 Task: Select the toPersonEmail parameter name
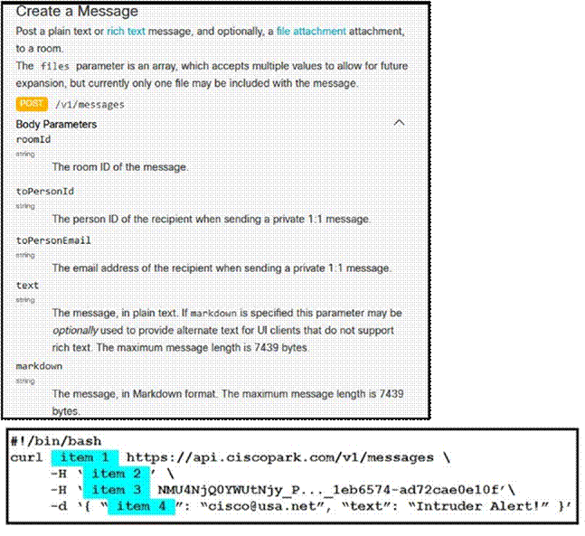(x=53, y=240)
